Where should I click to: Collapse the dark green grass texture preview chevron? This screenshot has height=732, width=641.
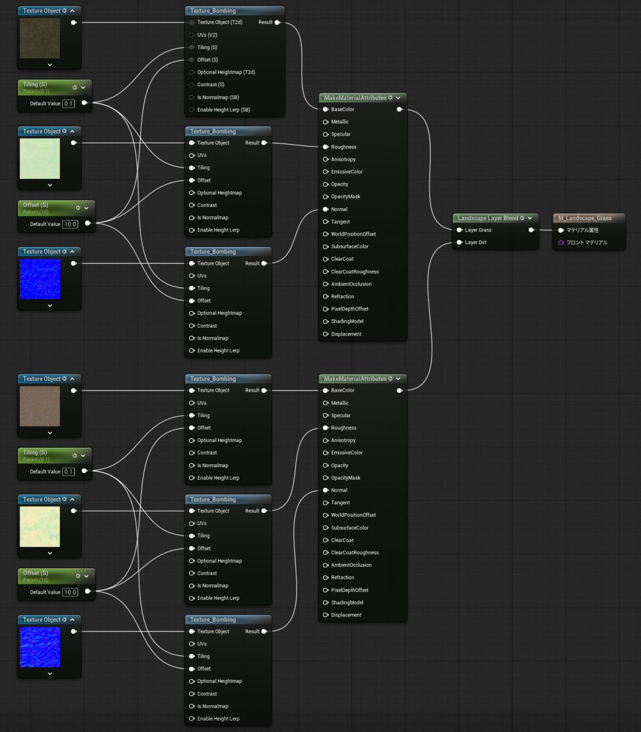click(50, 65)
